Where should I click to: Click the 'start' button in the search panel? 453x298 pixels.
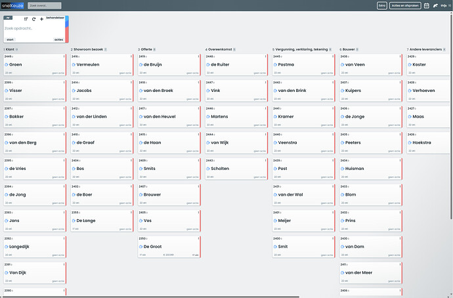[x=10, y=39]
